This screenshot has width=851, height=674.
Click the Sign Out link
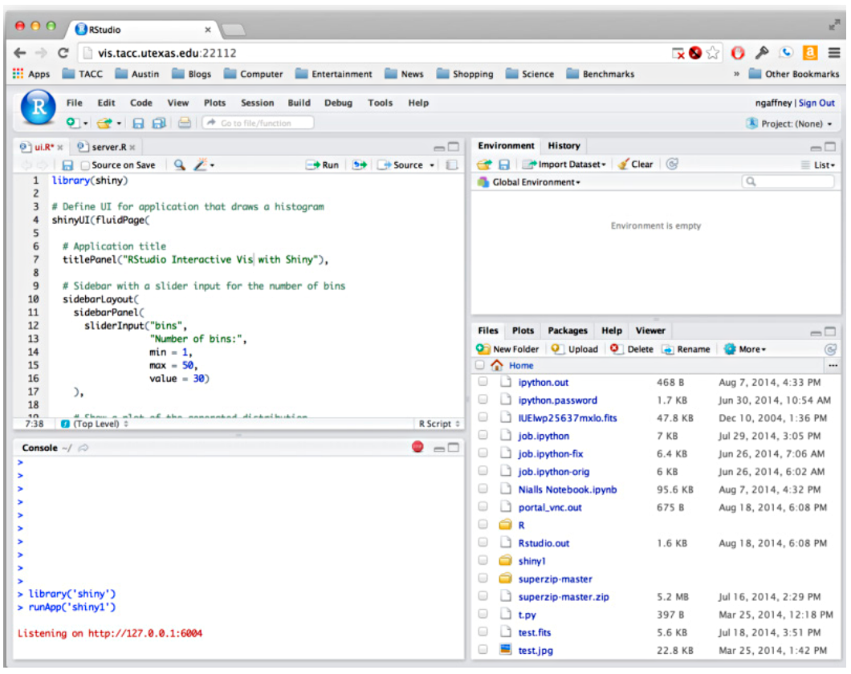click(816, 103)
